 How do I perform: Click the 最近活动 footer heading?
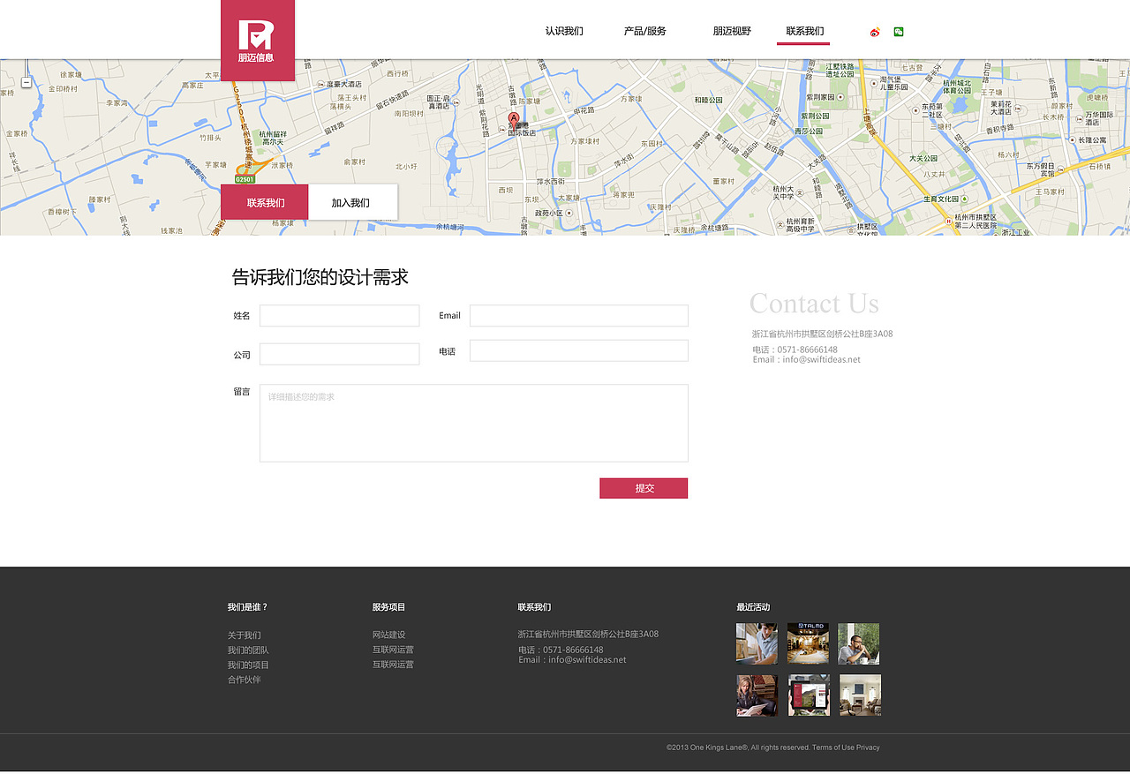pos(753,607)
